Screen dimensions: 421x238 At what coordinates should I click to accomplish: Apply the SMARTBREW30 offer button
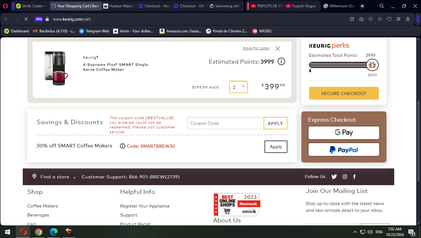click(276, 147)
